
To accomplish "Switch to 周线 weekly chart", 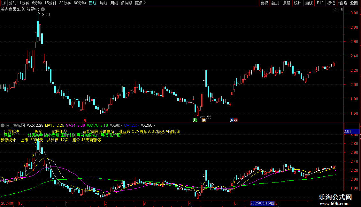I will (x=104, y=3).
